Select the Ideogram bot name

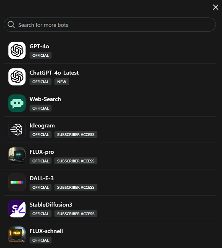pyautogui.click(x=42, y=126)
